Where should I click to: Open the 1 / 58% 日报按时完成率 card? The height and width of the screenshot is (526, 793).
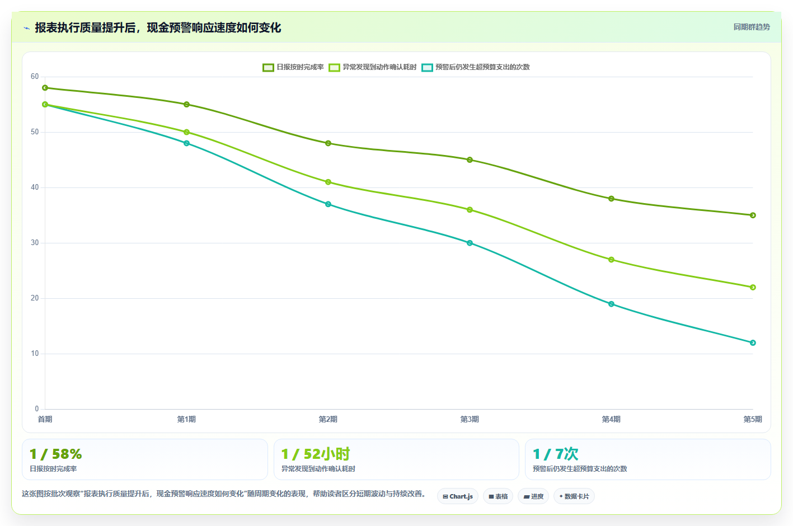coord(145,459)
